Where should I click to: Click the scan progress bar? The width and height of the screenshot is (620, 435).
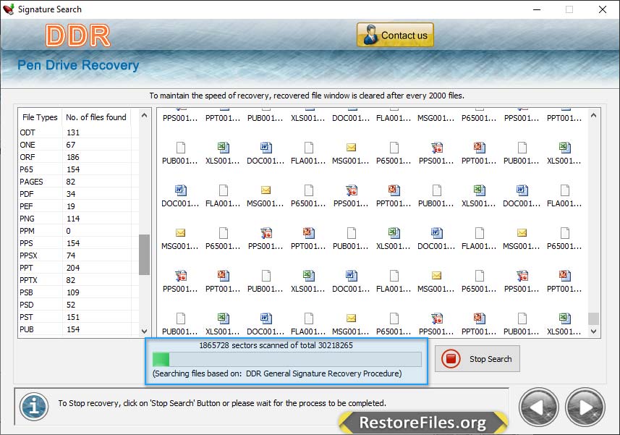pos(286,360)
